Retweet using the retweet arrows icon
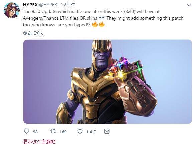The image size is (195, 146). (53, 131)
